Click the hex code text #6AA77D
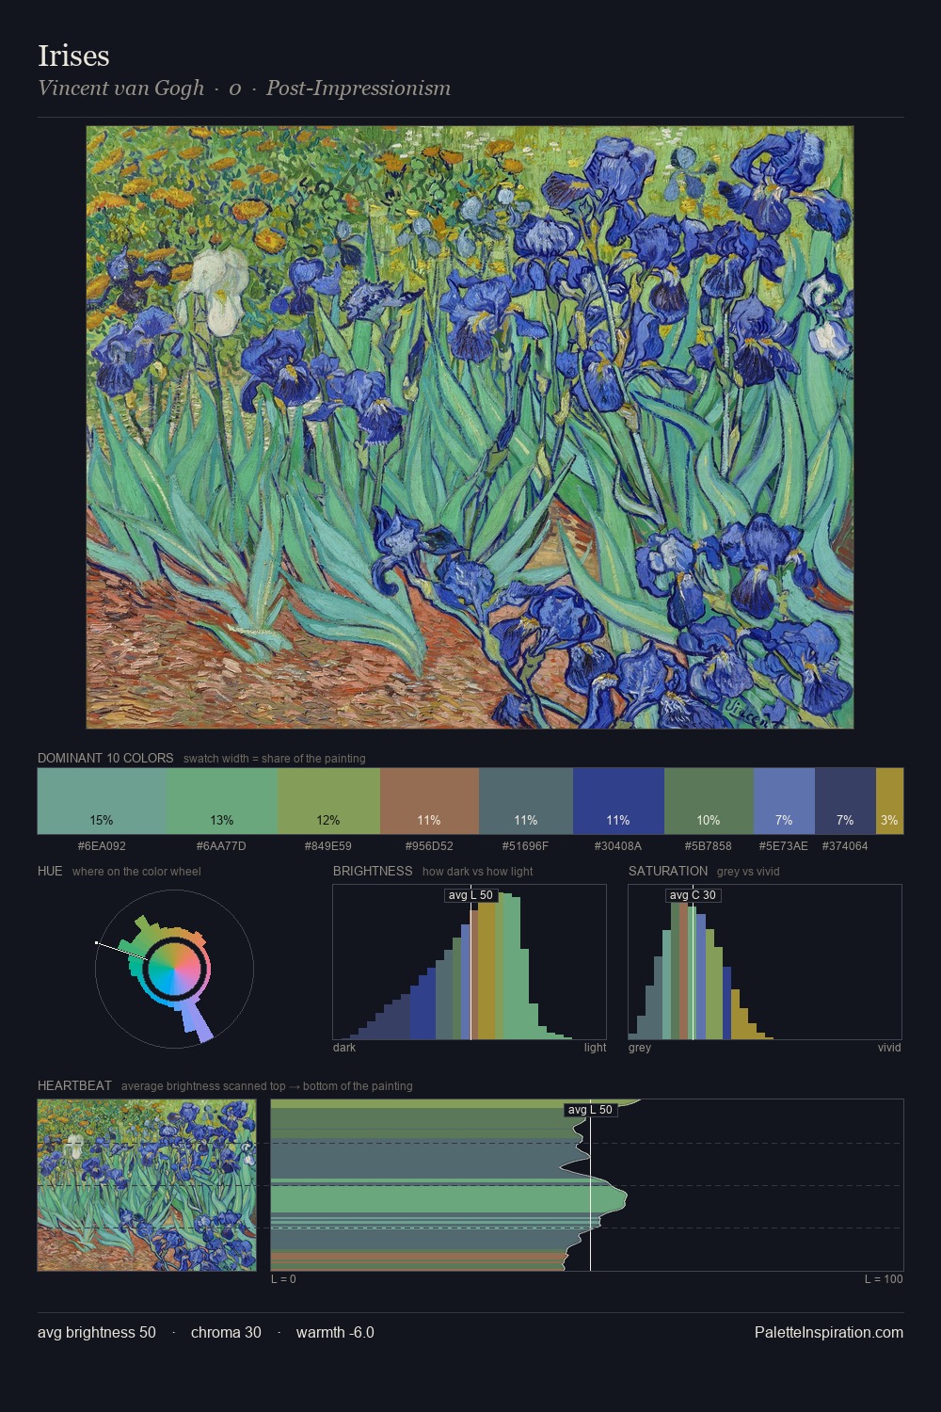Viewport: 941px width, 1412px height. click(222, 846)
